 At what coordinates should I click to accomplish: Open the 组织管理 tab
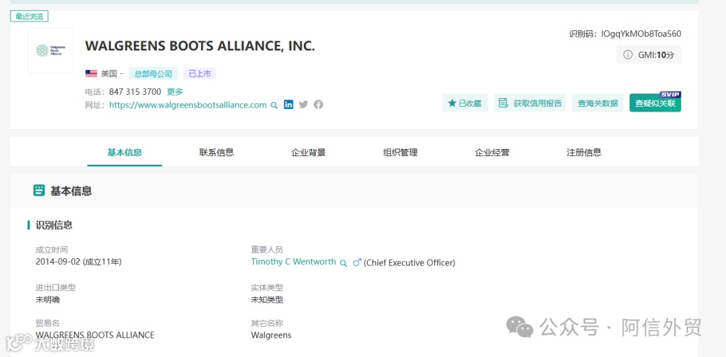click(401, 153)
